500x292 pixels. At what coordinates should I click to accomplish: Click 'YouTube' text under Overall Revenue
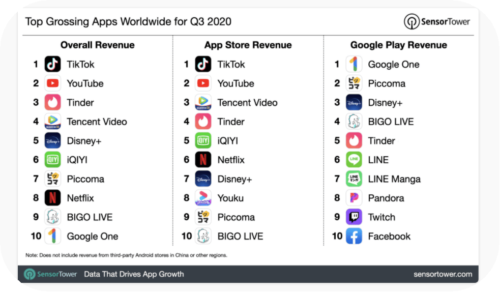85,83
